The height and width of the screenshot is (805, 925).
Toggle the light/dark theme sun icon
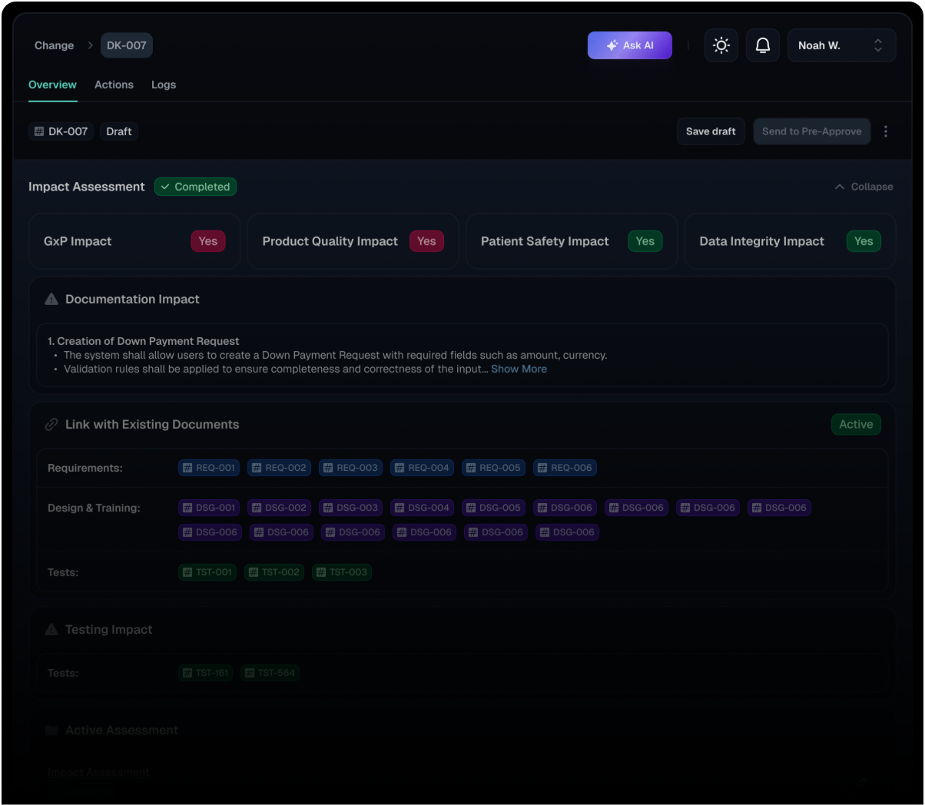[x=721, y=45]
